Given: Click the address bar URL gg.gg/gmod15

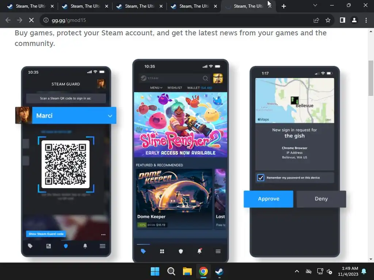Looking at the screenshot, I should pyautogui.click(x=69, y=20).
